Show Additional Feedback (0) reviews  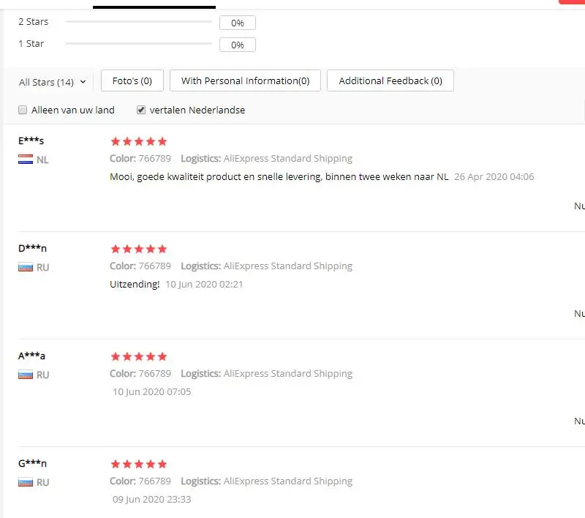click(390, 80)
